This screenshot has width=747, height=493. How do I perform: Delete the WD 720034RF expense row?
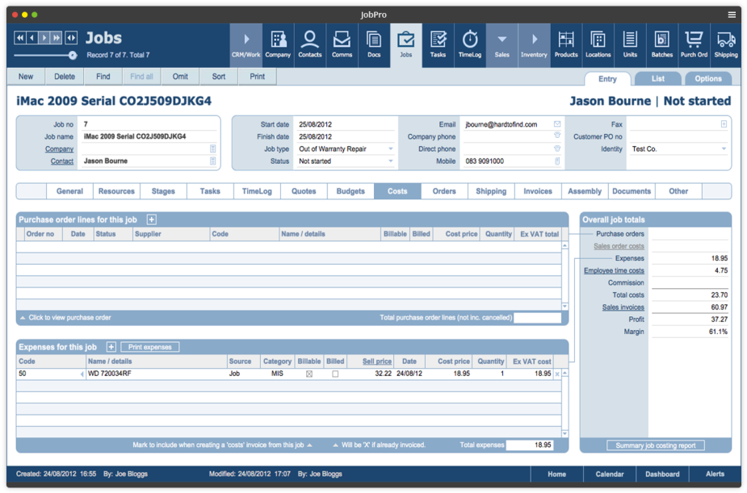tap(557, 374)
